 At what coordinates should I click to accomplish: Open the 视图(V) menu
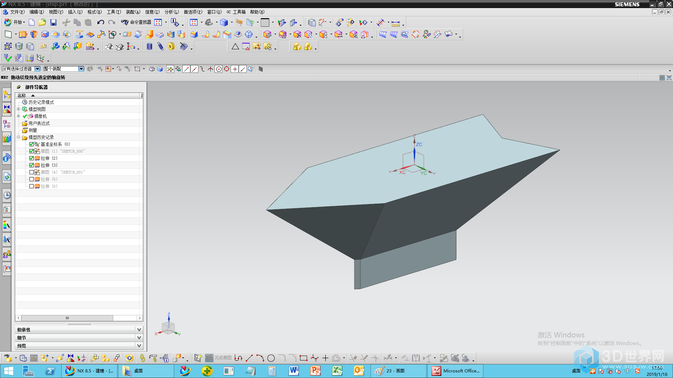click(x=56, y=12)
